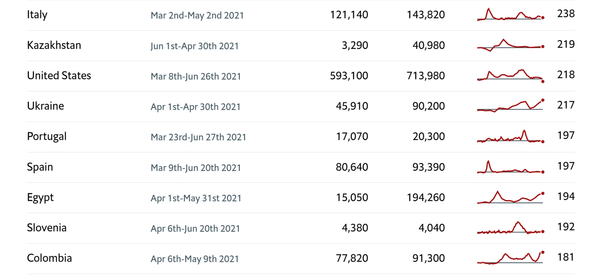Click the Colombia country name
This screenshot has height=279, width=593.
pyautogui.click(x=49, y=258)
